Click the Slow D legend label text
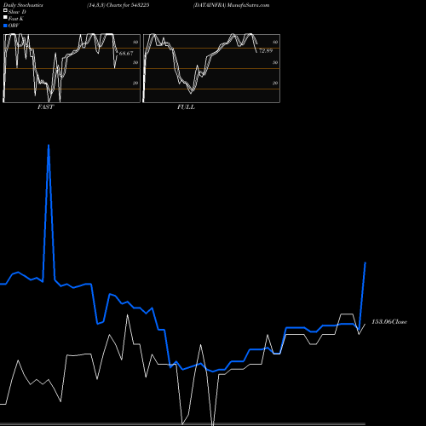This screenshot has height=426, width=426. tap(17, 12)
